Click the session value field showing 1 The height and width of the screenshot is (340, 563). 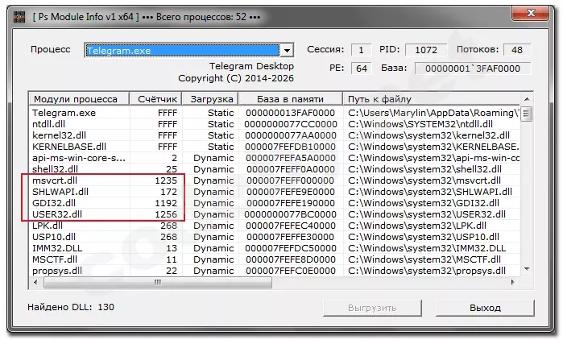tap(361, 50)
